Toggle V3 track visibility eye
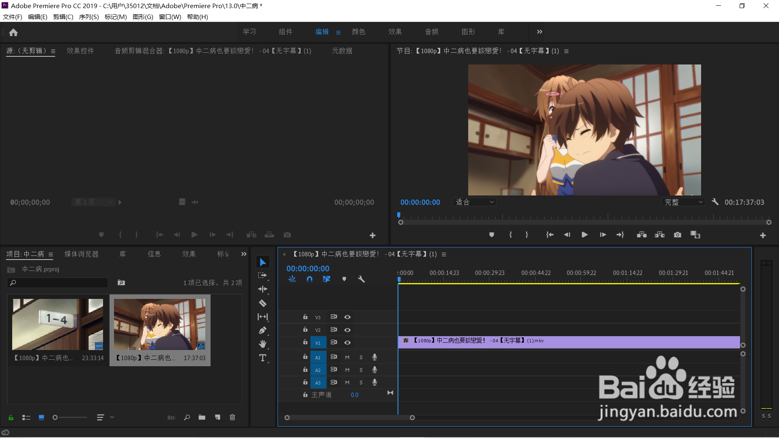 point(347,317)
